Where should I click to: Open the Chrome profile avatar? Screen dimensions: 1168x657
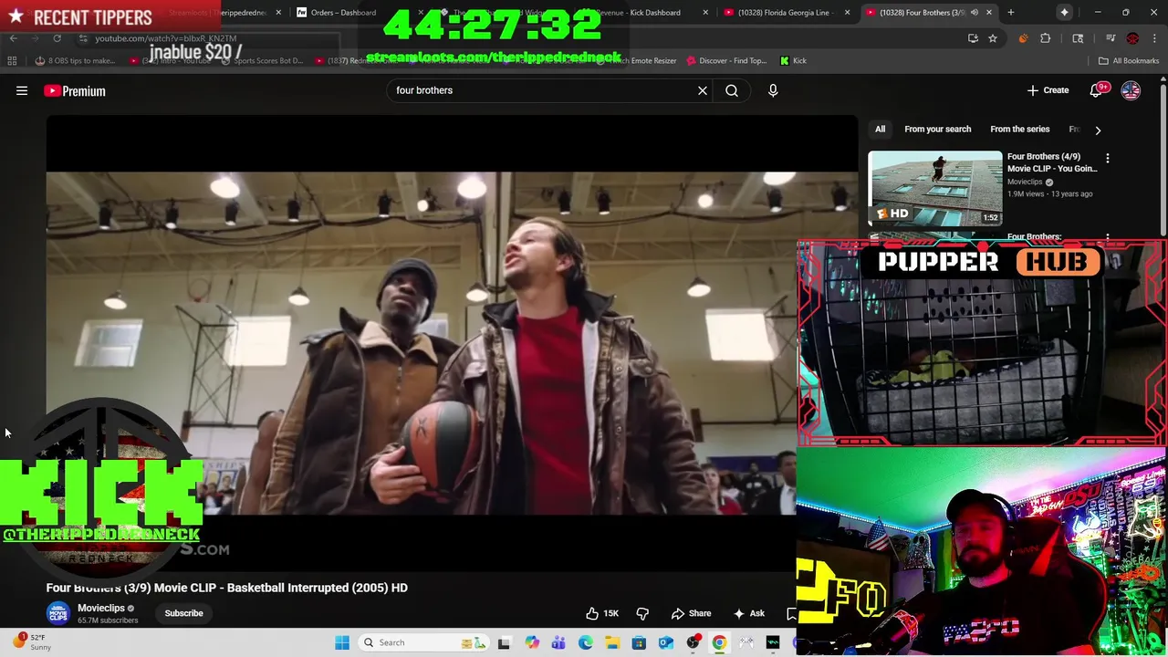pos(1132,38)
